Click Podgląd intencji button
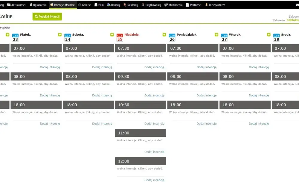This screenshot has width=299, height=185. 47,16
